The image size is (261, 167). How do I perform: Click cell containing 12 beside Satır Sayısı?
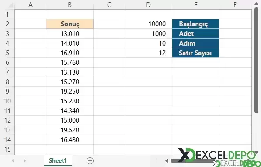(149, 53)
